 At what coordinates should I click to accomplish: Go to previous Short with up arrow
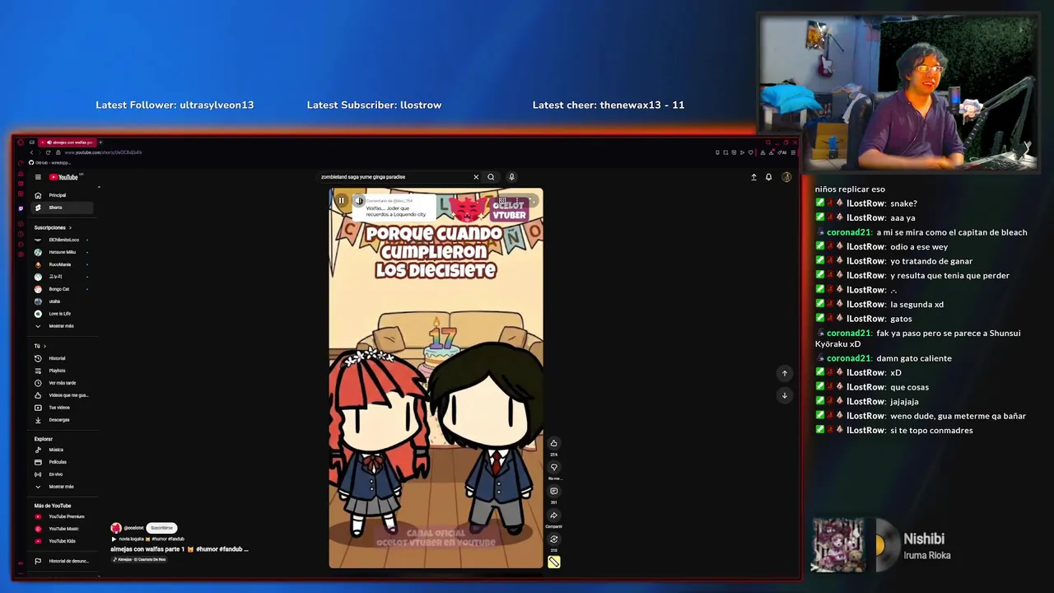(784, 373)
